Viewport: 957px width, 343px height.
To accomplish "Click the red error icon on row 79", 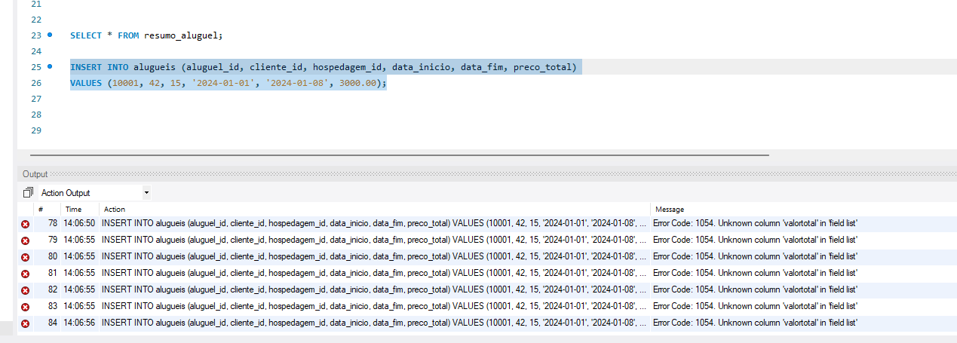I will (x=25, y=240).
